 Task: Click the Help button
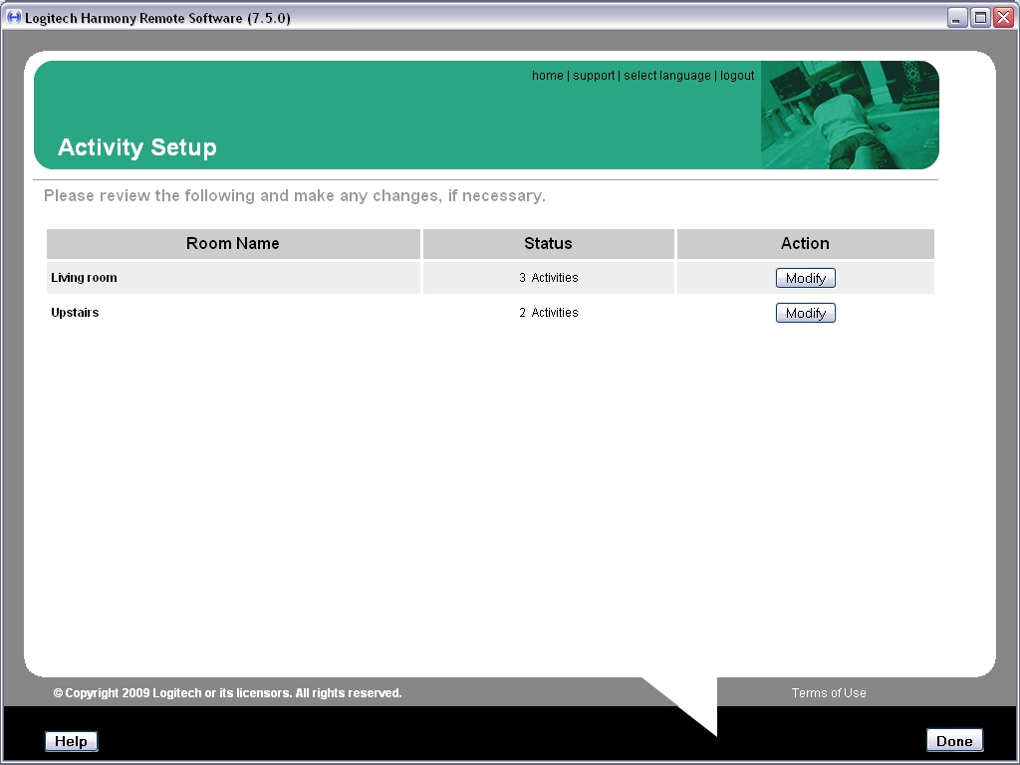pyautogui.click(x=70, y=741)
